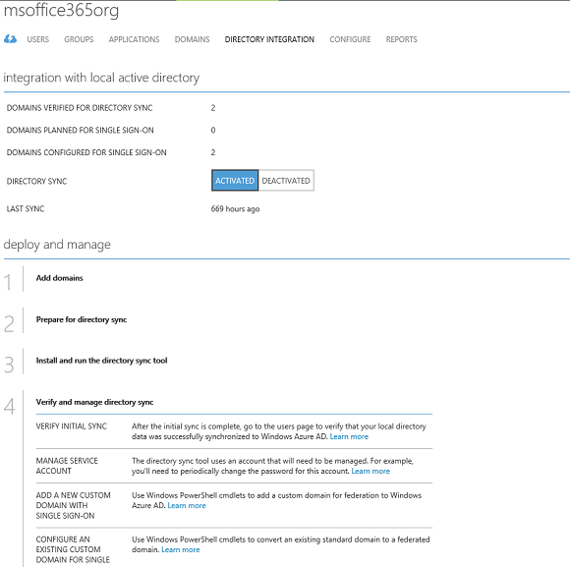570x567 pixels.
Task: Open Learn more for Verify Initial Sync
Action: click(x=349, y=436)
